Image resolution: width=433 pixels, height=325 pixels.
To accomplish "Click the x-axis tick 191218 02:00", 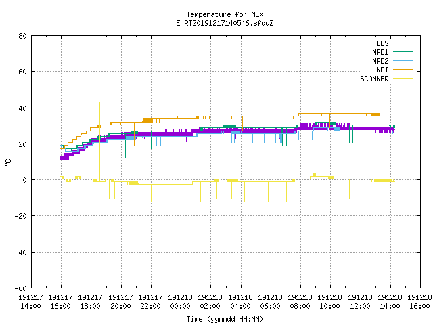I will coord(210,302).
